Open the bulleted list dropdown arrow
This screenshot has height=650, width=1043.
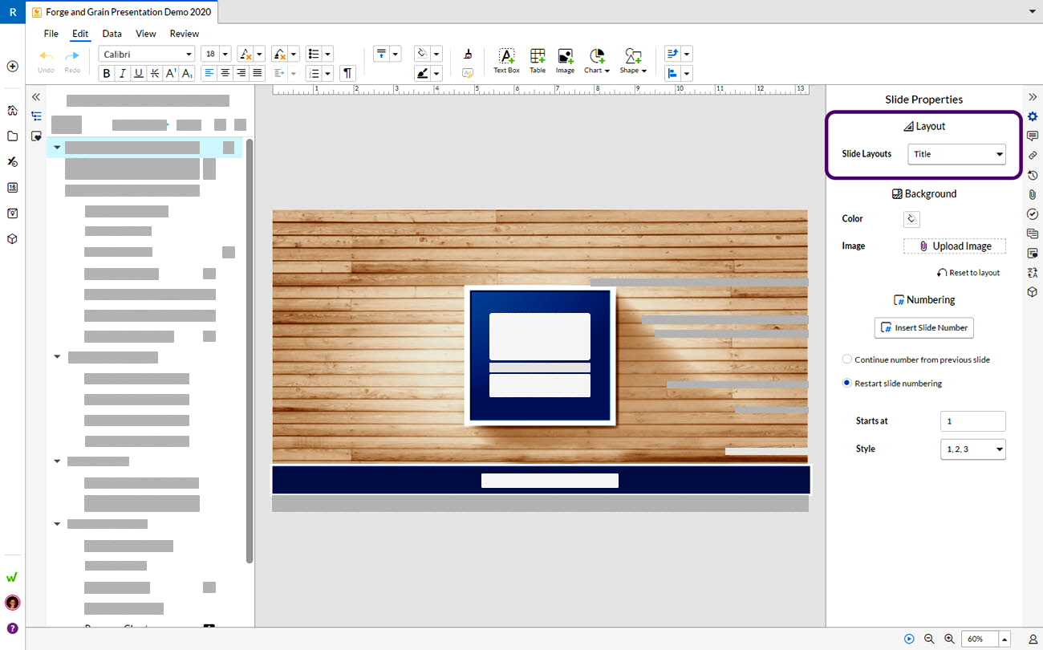point(328,54)
